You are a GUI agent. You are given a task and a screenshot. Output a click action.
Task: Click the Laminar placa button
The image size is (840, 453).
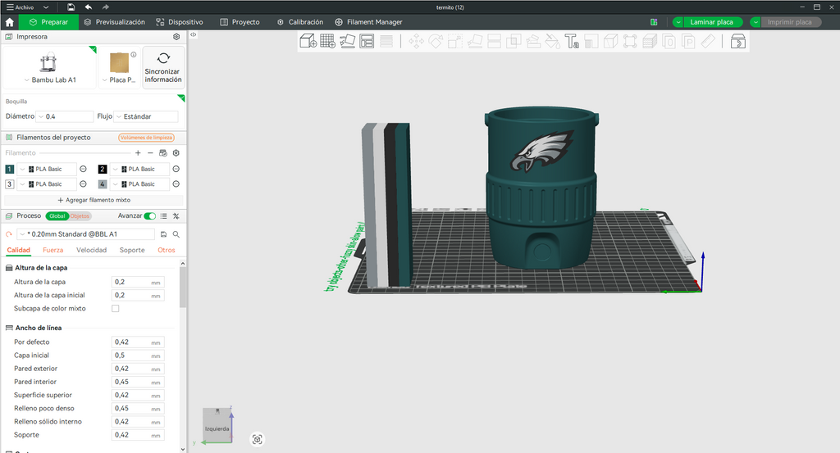713,22
